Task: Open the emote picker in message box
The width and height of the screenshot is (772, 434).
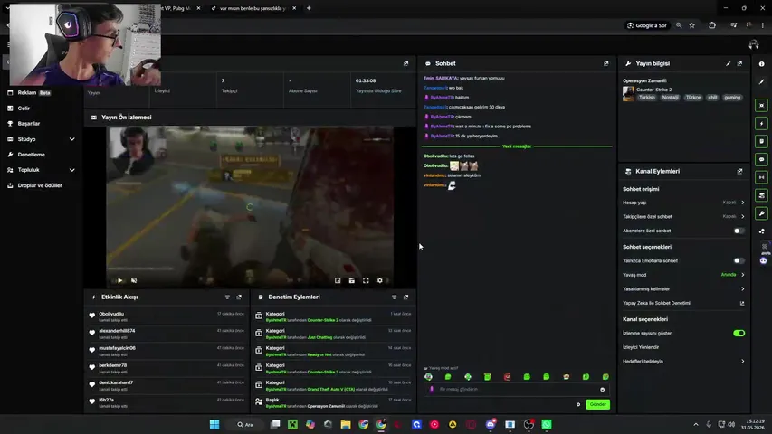Action: coord(602,389)
